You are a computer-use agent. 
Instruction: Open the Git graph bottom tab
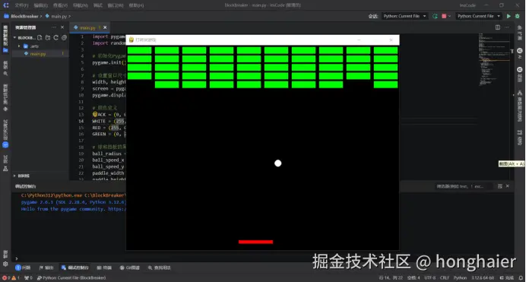tap(129, 268)
